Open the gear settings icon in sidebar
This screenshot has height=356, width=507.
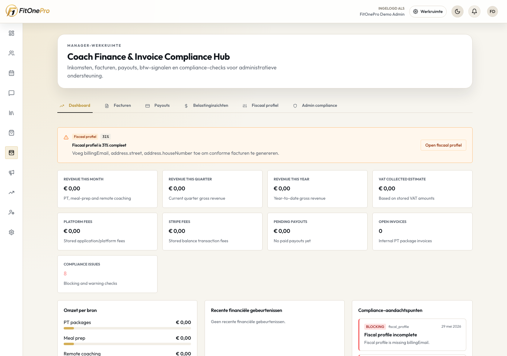(11, 232)
